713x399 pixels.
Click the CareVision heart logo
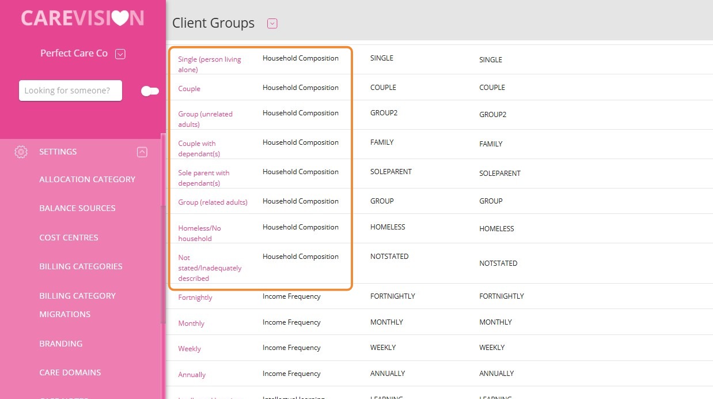[x=82, y=18]
